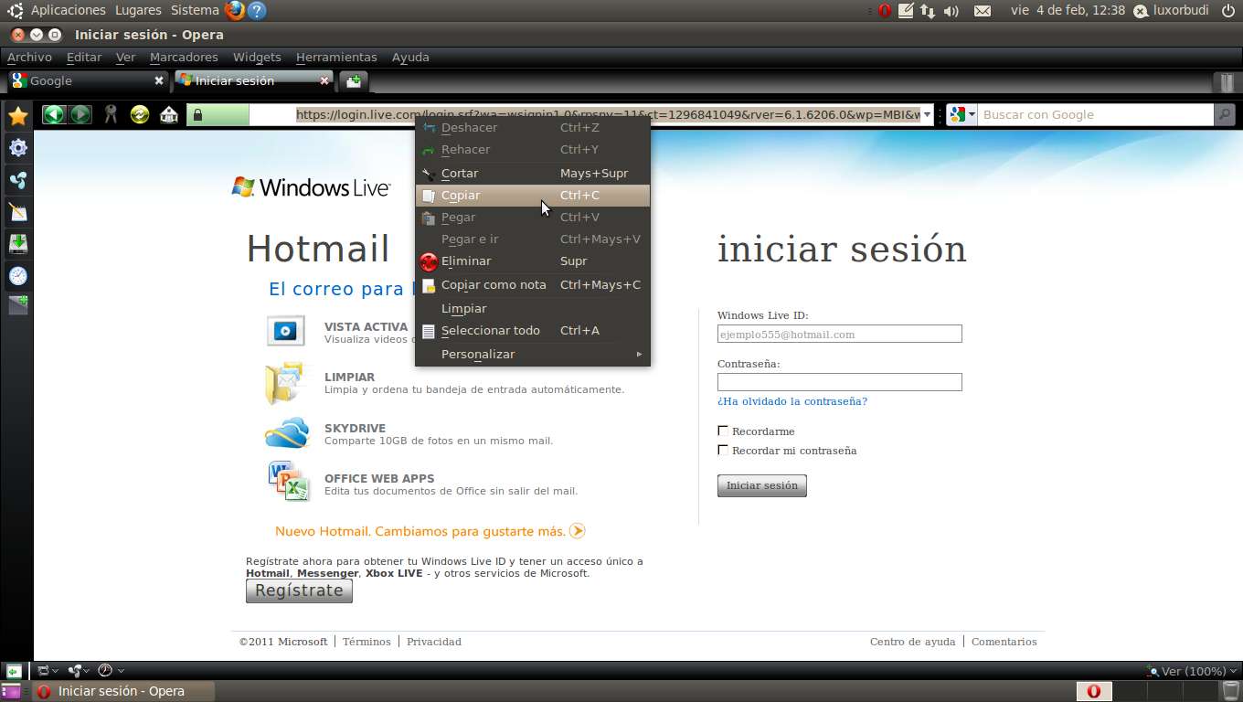The height and width of the screenshot is (702, 1243).
Task: Open the Marcadores menu
Action: [184, 57]
